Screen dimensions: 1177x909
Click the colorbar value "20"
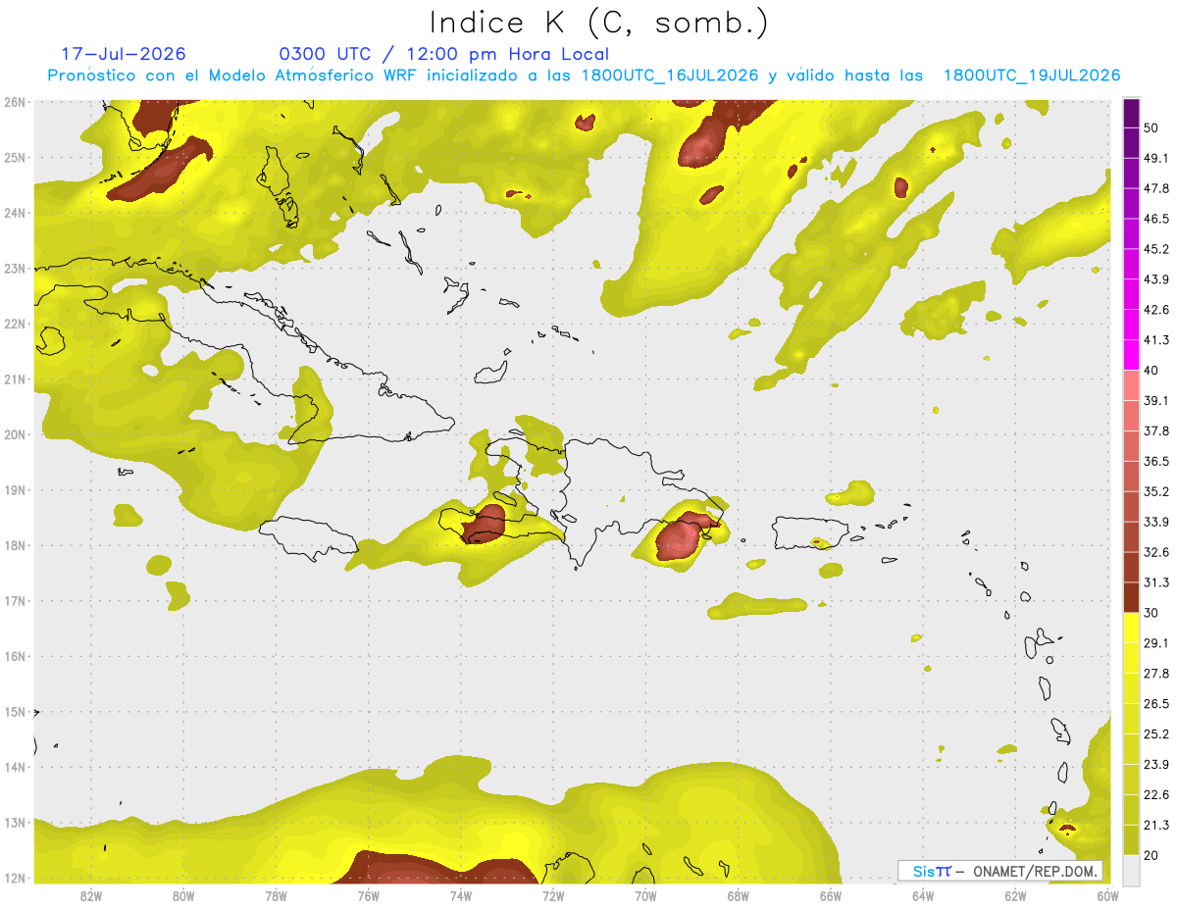pos(1151,856)
